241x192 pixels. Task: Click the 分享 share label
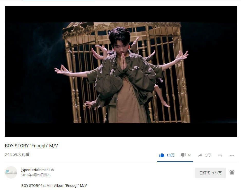[x=208, y=155]
